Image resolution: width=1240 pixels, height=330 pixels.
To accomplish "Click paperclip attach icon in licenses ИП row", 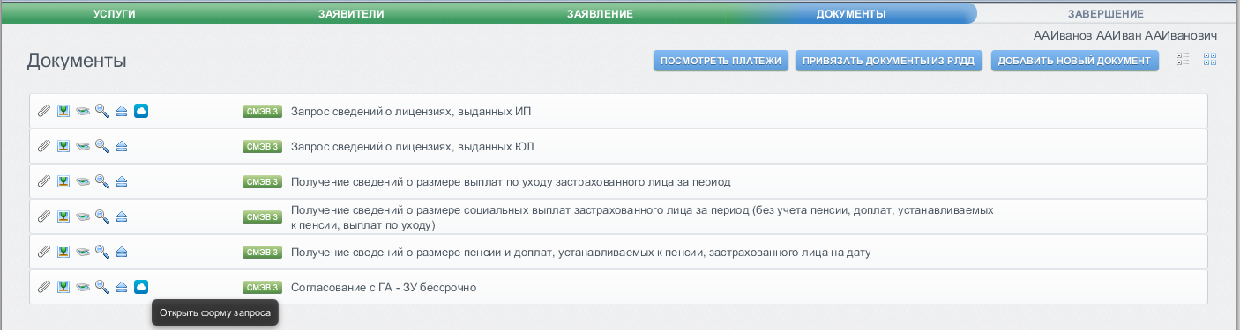I will point(43,111).
